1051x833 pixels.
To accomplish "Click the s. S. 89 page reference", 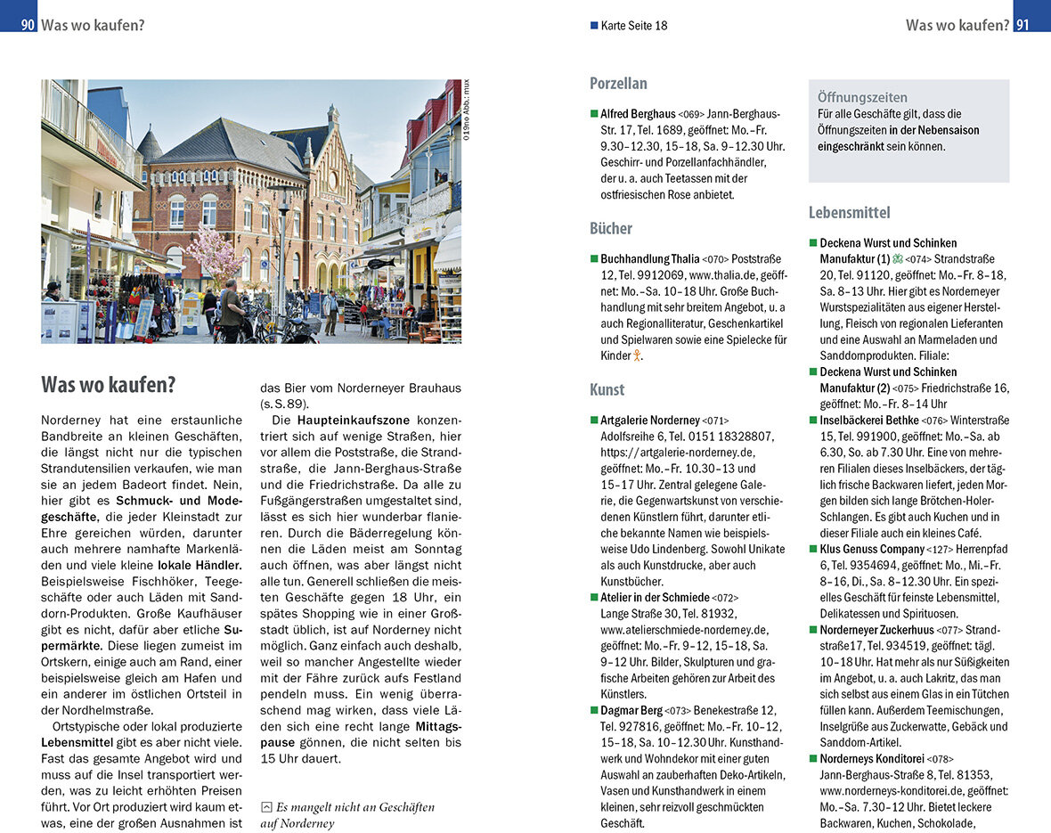I will [284, 404].
